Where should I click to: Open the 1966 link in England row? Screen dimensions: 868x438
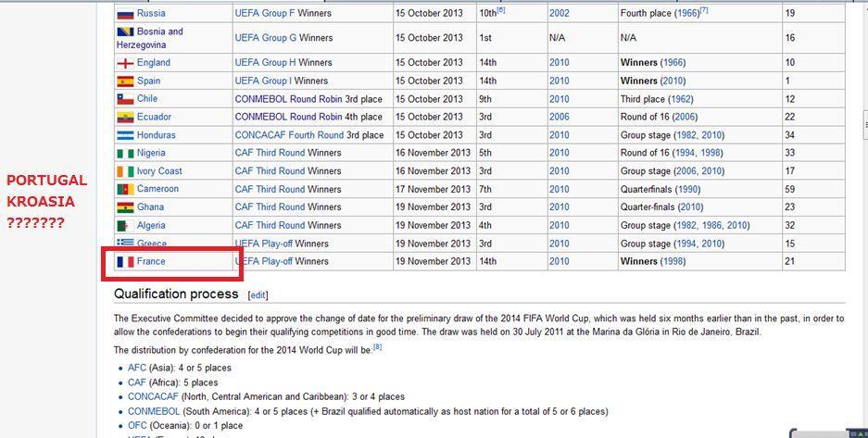[673, 62]
